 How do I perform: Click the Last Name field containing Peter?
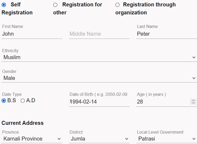pyautogui.click(x=166, y=34)
